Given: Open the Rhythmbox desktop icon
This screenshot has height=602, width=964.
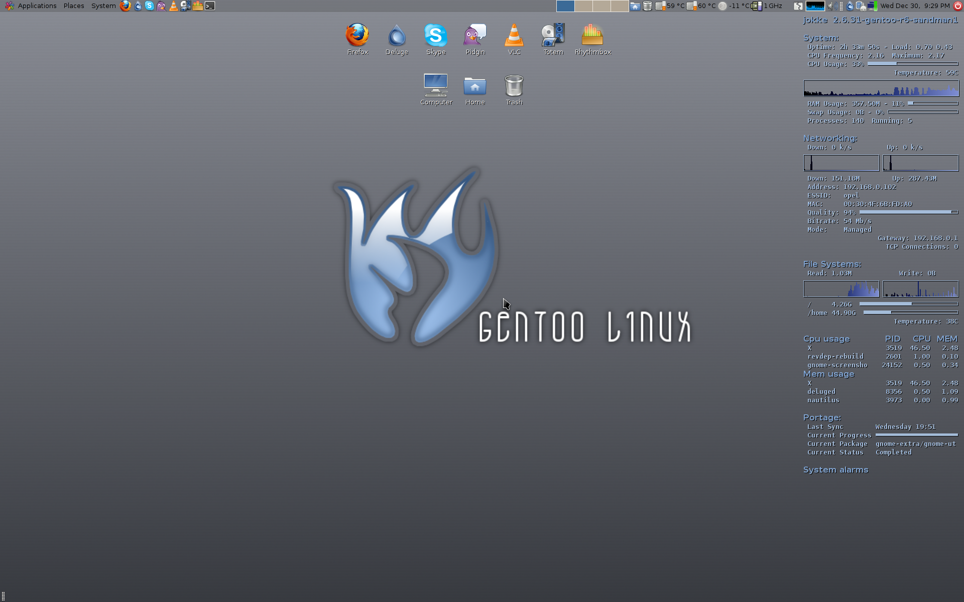Looking at the screenshot, I should click(x=592, y=39).
